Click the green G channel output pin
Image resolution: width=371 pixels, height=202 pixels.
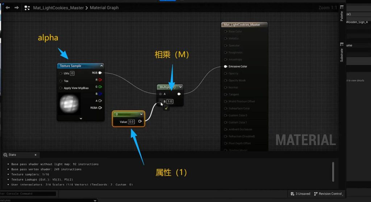[100, 87]
